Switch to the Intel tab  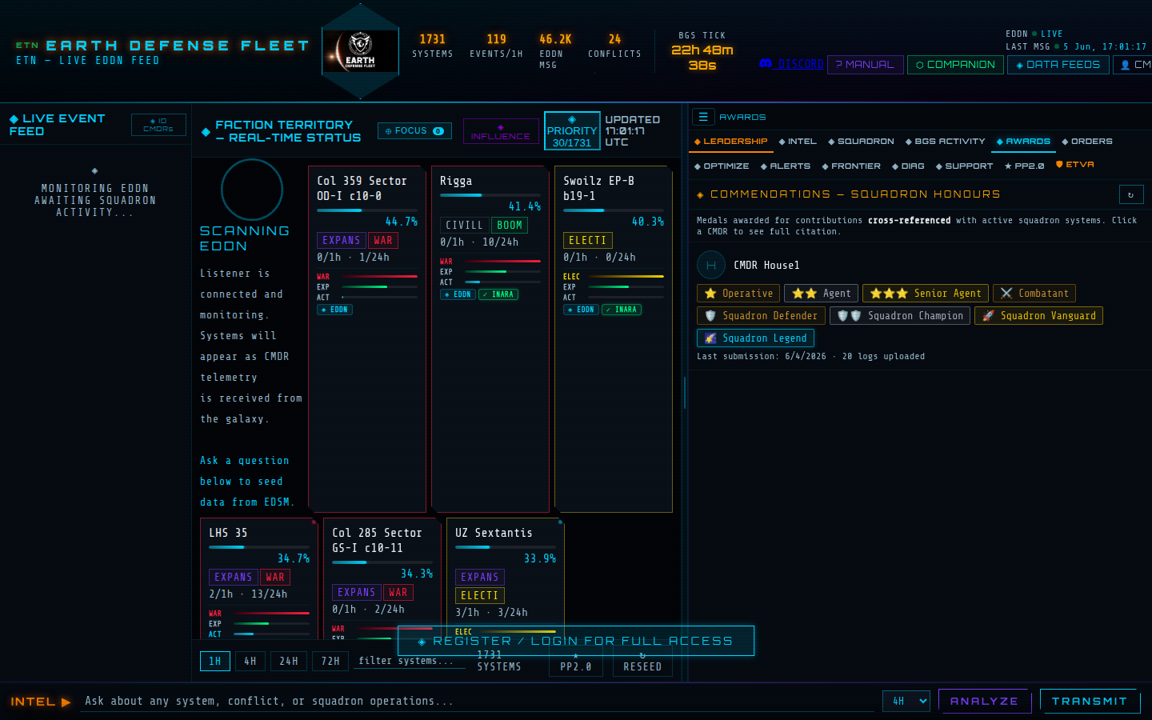[x=798, y=142]
